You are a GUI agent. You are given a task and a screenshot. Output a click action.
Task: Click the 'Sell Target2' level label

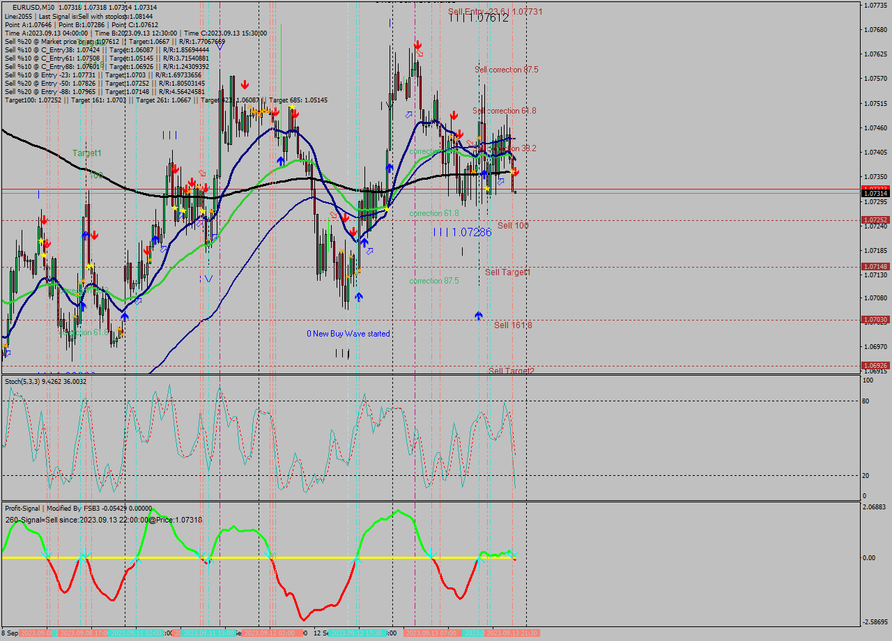click(512, 371)
